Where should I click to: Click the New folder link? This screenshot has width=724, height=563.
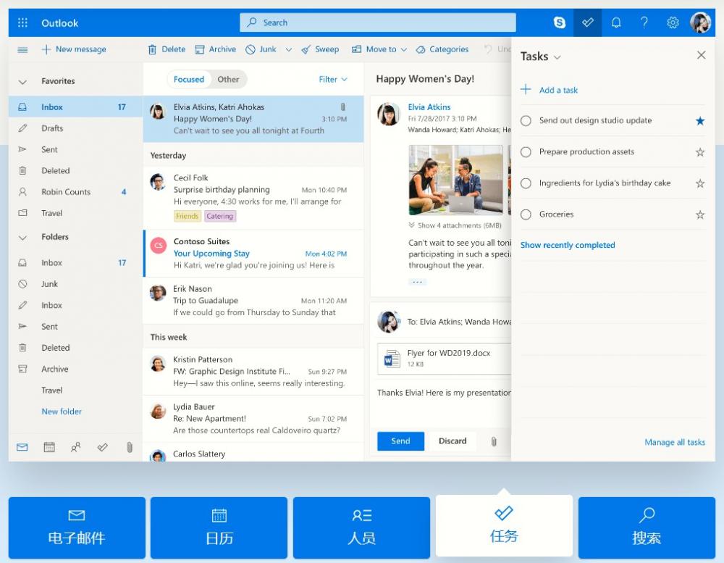point(62,412)
